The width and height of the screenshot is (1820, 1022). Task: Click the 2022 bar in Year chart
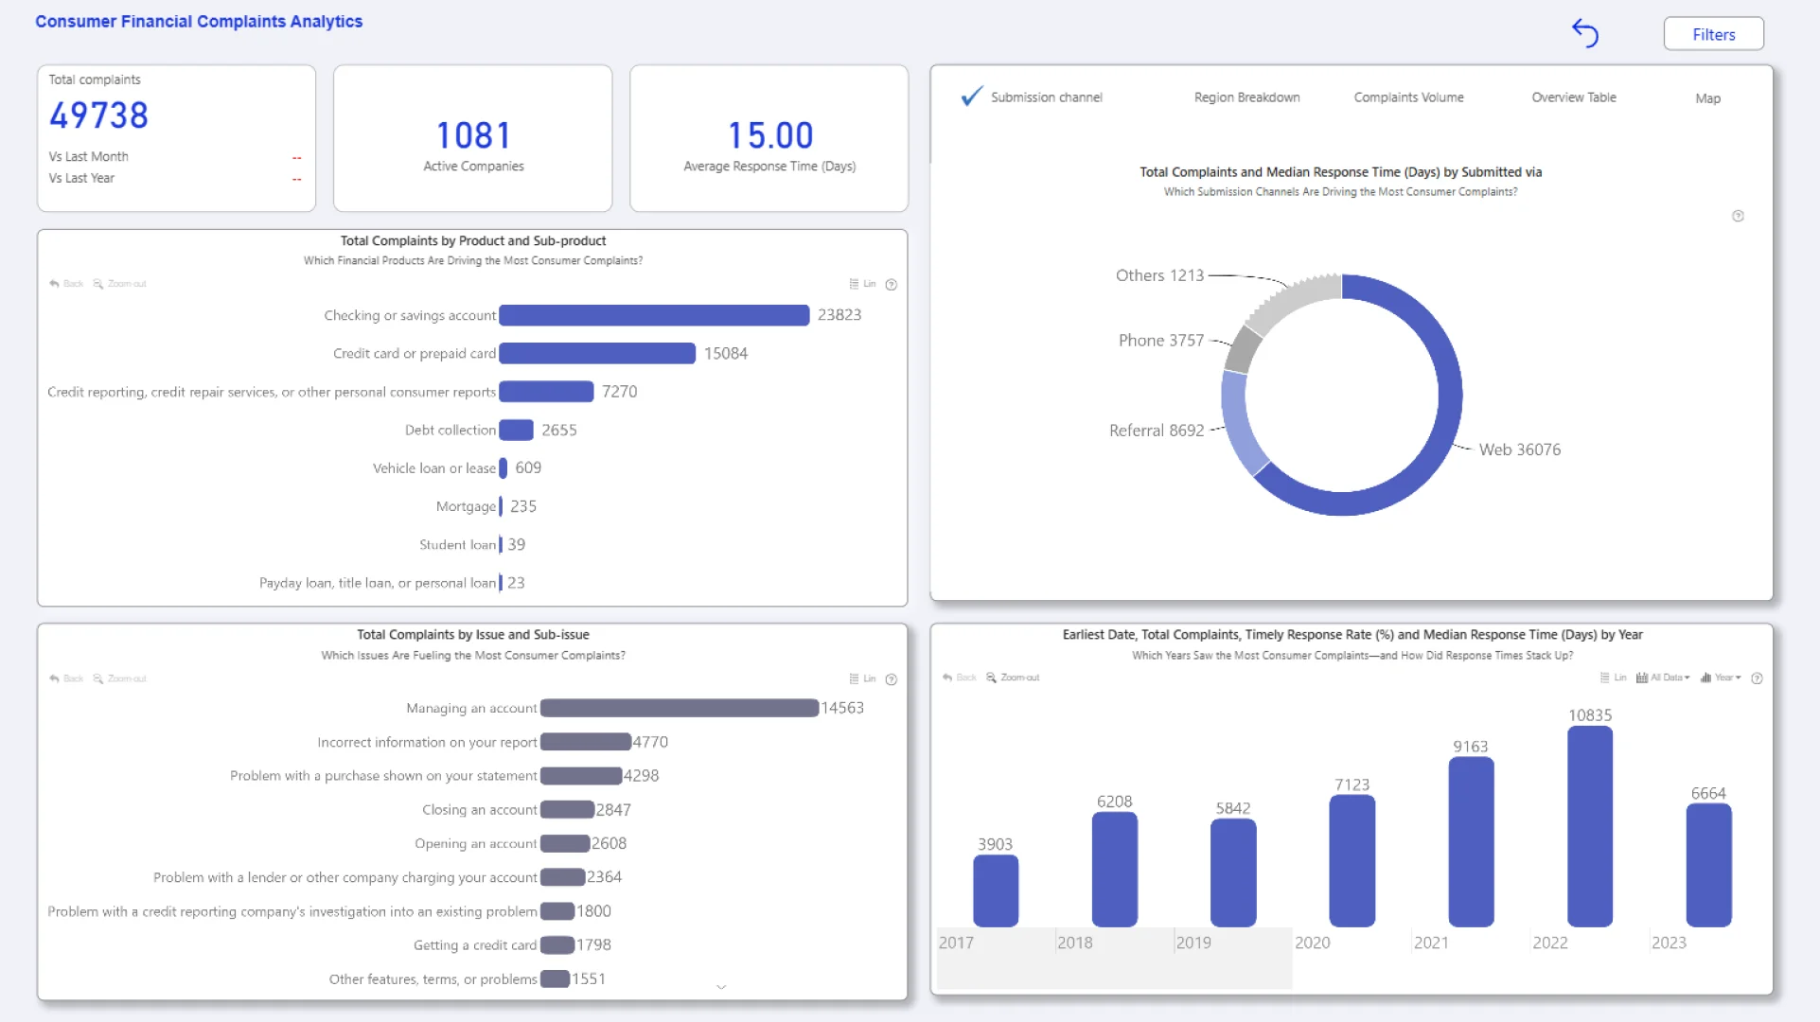[x=1589, y=826]
